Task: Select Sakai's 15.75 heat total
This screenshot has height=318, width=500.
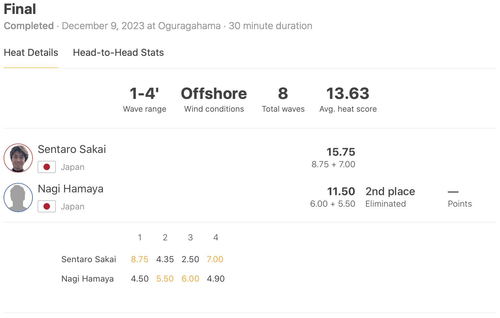Action: click(340, 152)
